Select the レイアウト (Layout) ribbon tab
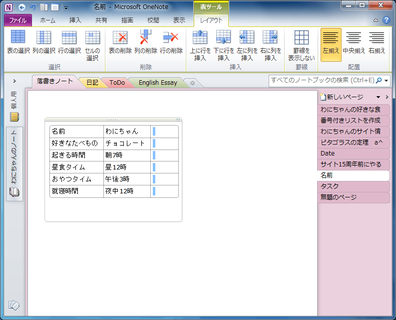Screen dimensions: 396x320 211,20
